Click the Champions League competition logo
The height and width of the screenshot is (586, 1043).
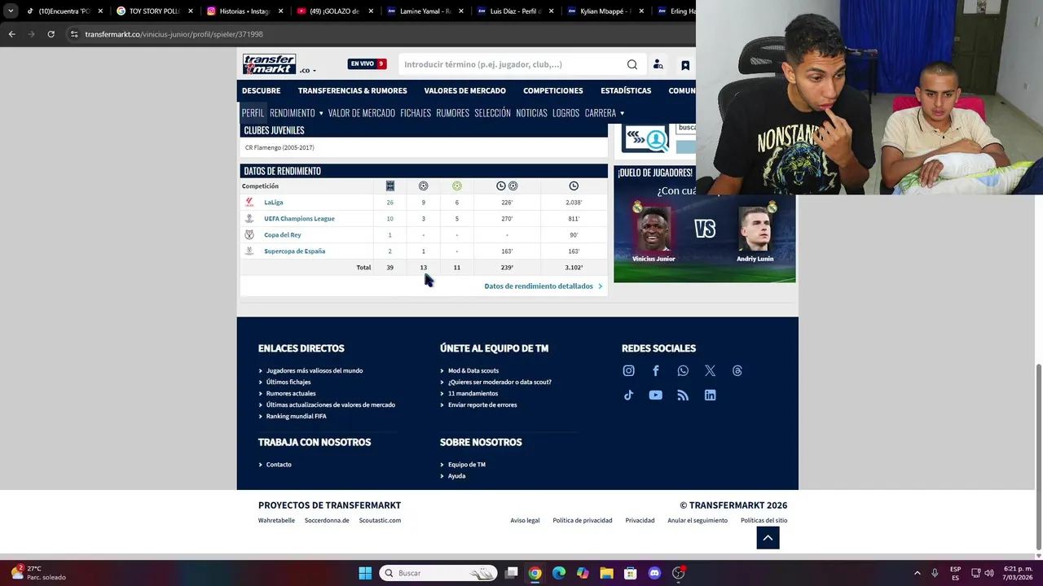(249, 218)
